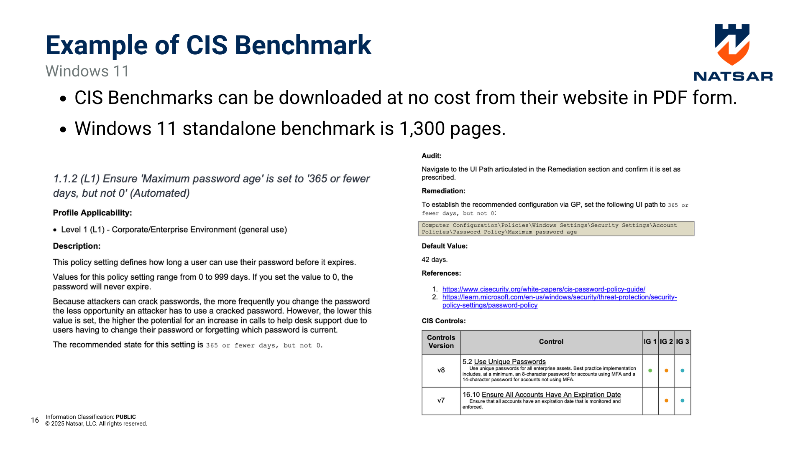This screenshot has width=803, height=451.
Task: Expand the "Profile Applicability:" heading
Action: pos(92,213)
